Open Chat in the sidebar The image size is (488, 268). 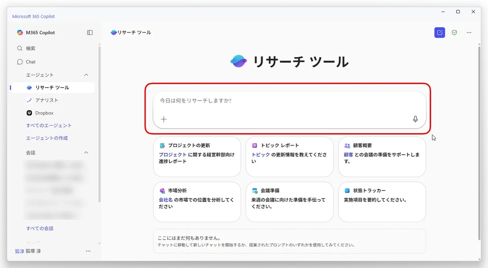coord(52,62)
